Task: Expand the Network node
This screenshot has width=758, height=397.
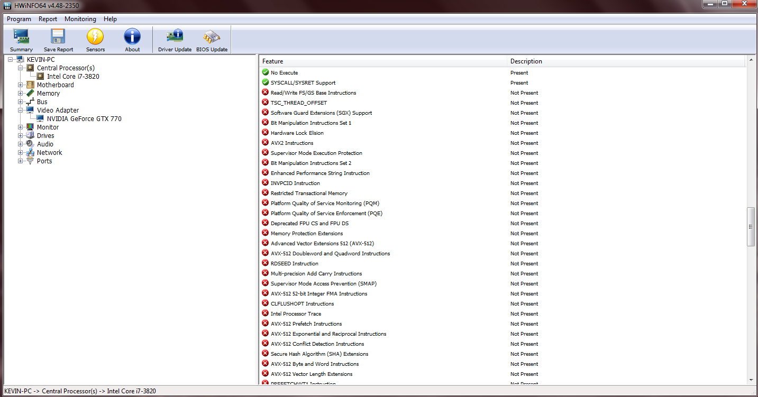Action: 21,153
